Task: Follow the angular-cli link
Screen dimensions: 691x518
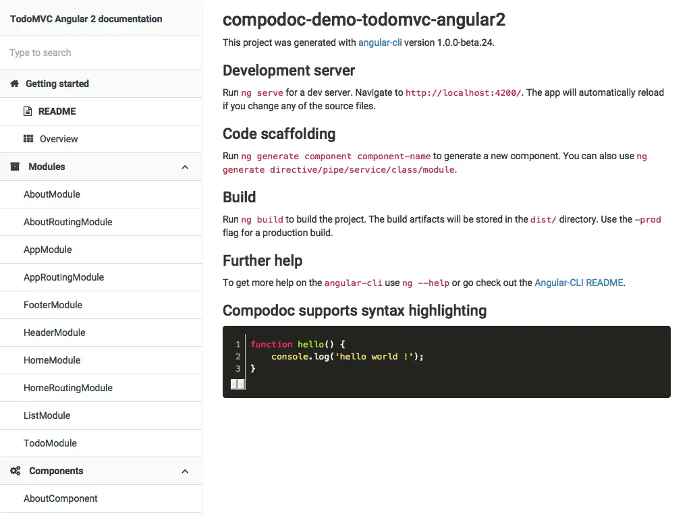Action: pyautogui.click(x=380, y=42)
